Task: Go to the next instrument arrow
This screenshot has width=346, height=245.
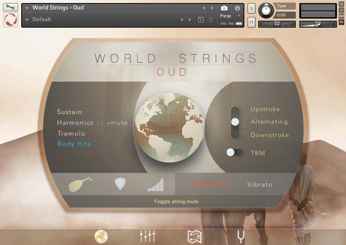Action: 212,8
